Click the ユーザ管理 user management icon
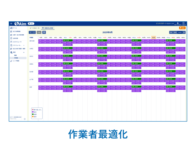This screenshot has height=166, width=196. (11, 61)
